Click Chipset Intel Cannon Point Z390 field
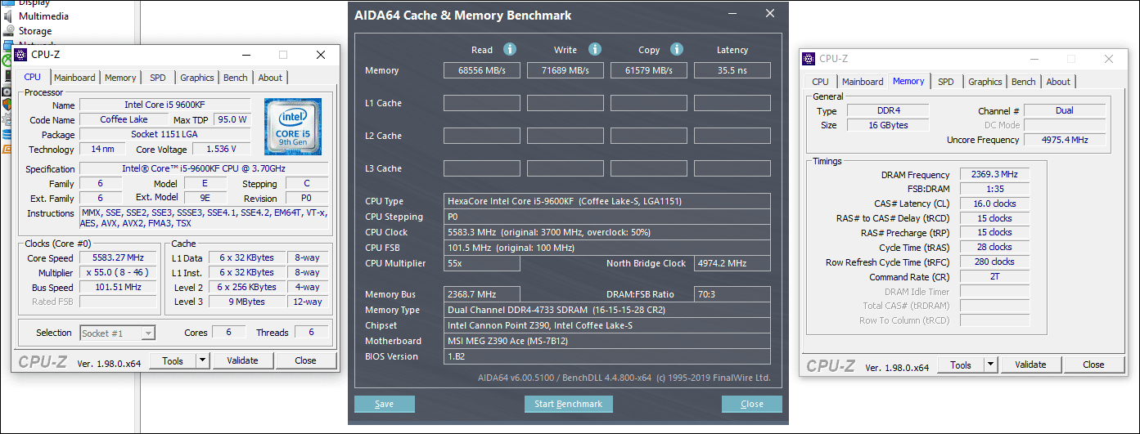The image size is (1140, 434). pyautogui.click(x=607, y=325)
